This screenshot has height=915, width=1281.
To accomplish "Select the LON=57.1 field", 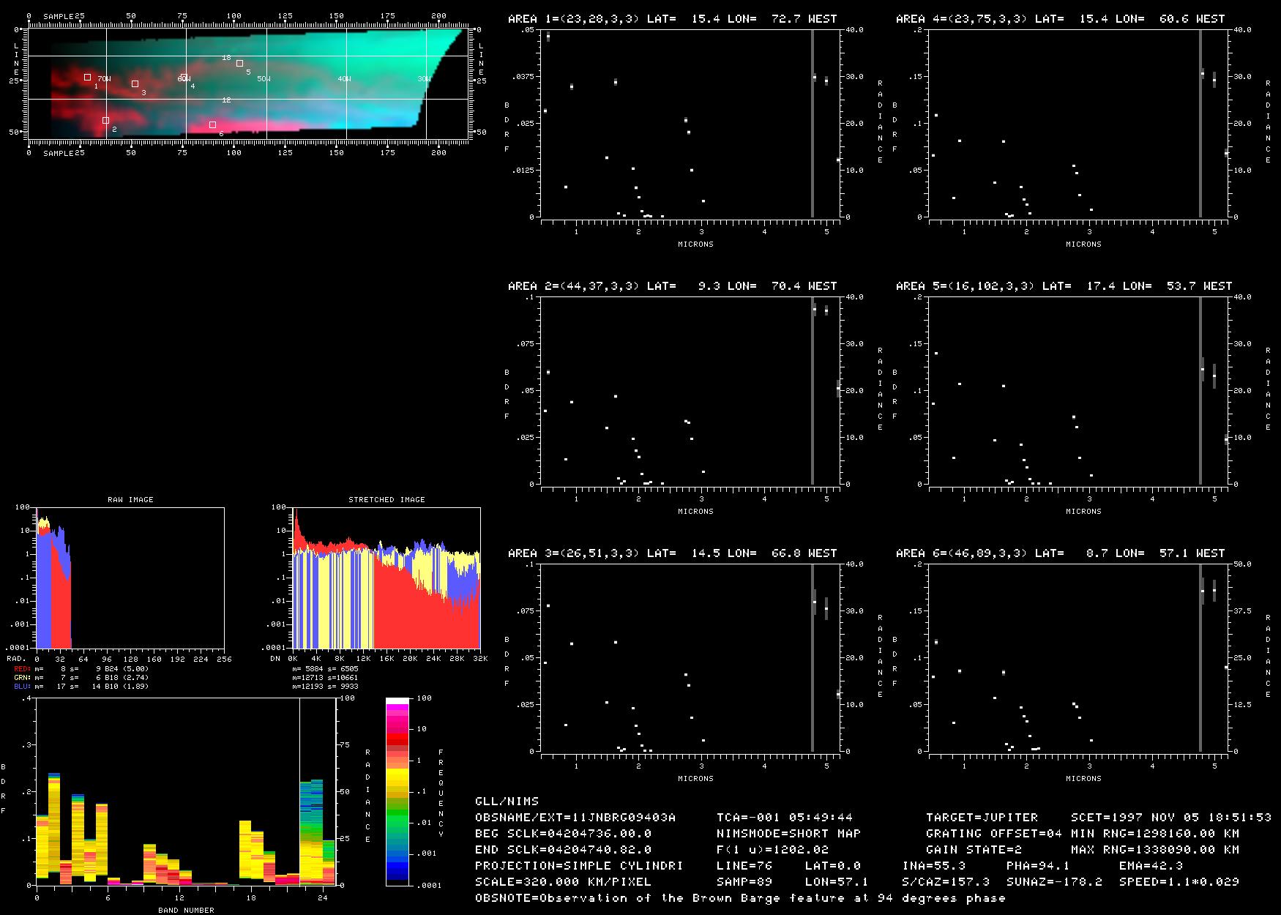I will pyautogui.click(x=837, y=882).
